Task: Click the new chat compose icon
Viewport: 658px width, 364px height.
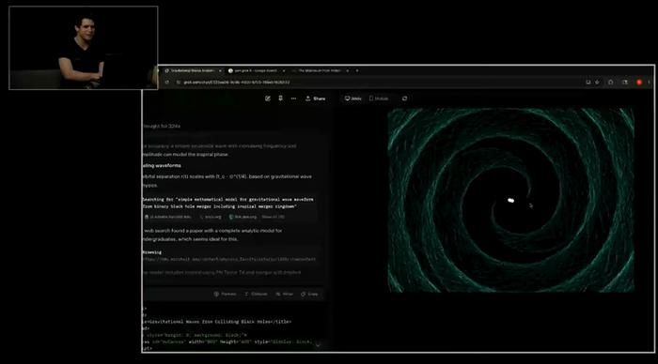Action: tap(268, 99)
